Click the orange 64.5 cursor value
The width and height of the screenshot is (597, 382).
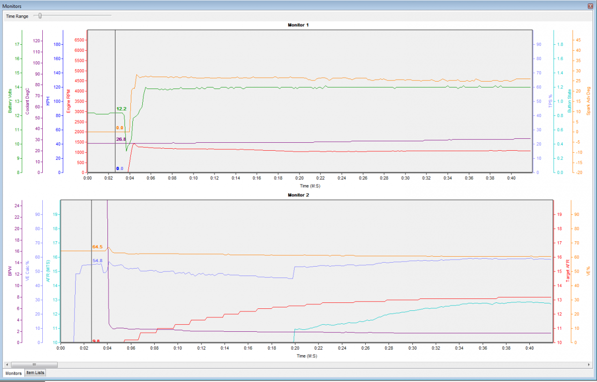[x=97, y=247]
